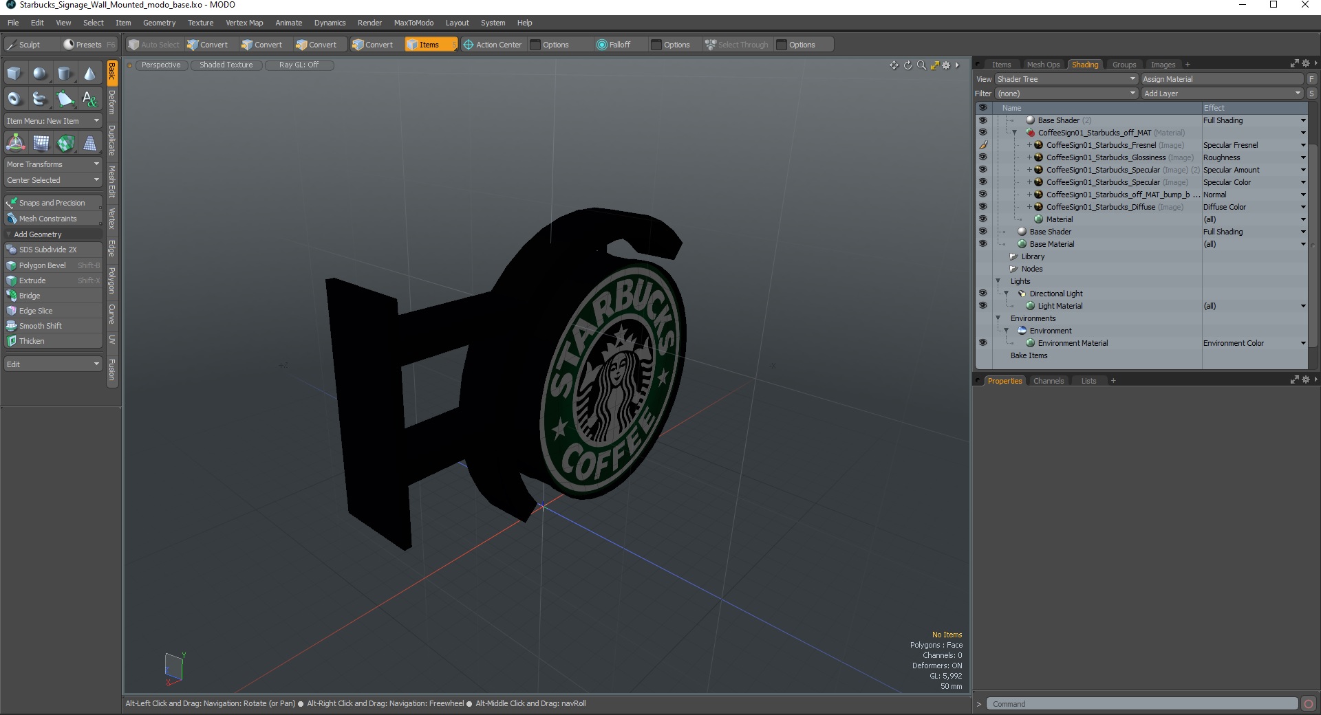Open the View Shader Tree dropdown
This screenshot has height=715, width=1321.
tap(1066, 79)
